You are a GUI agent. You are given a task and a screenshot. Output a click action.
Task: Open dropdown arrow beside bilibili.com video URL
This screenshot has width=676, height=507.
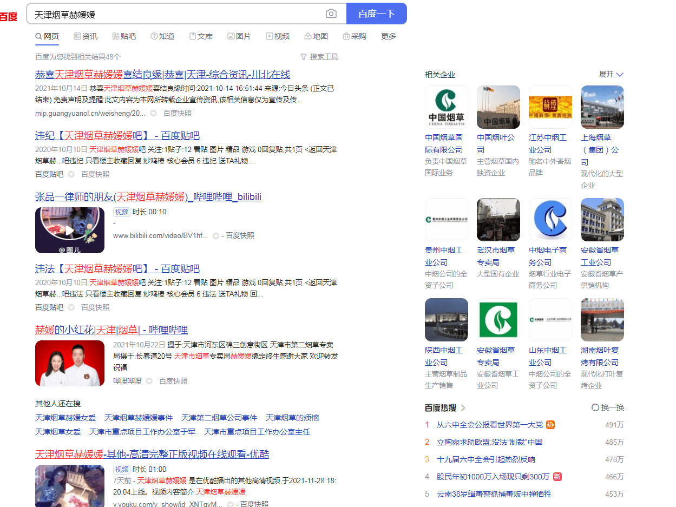coord(216,236)
